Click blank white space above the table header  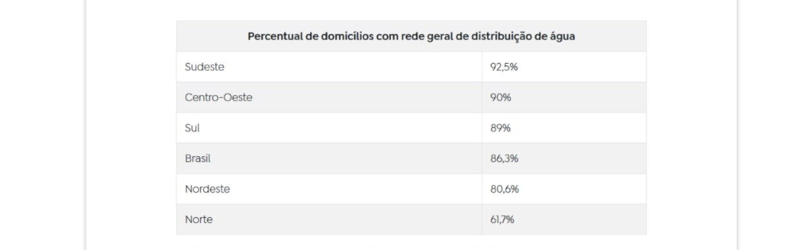(x=411, y=10)
